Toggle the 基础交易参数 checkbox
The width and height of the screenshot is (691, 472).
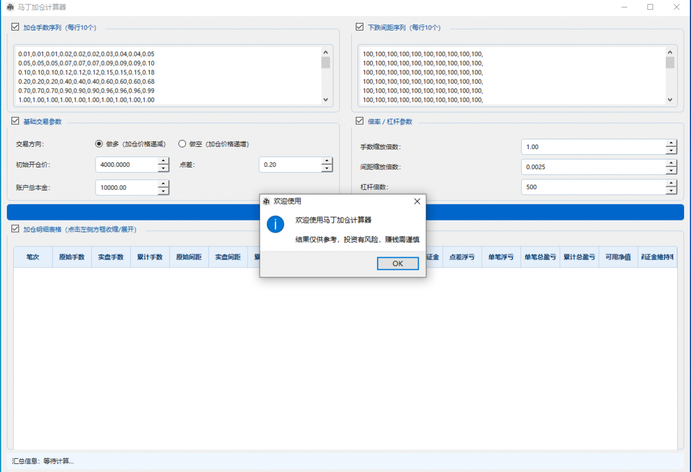coord(16,121)
